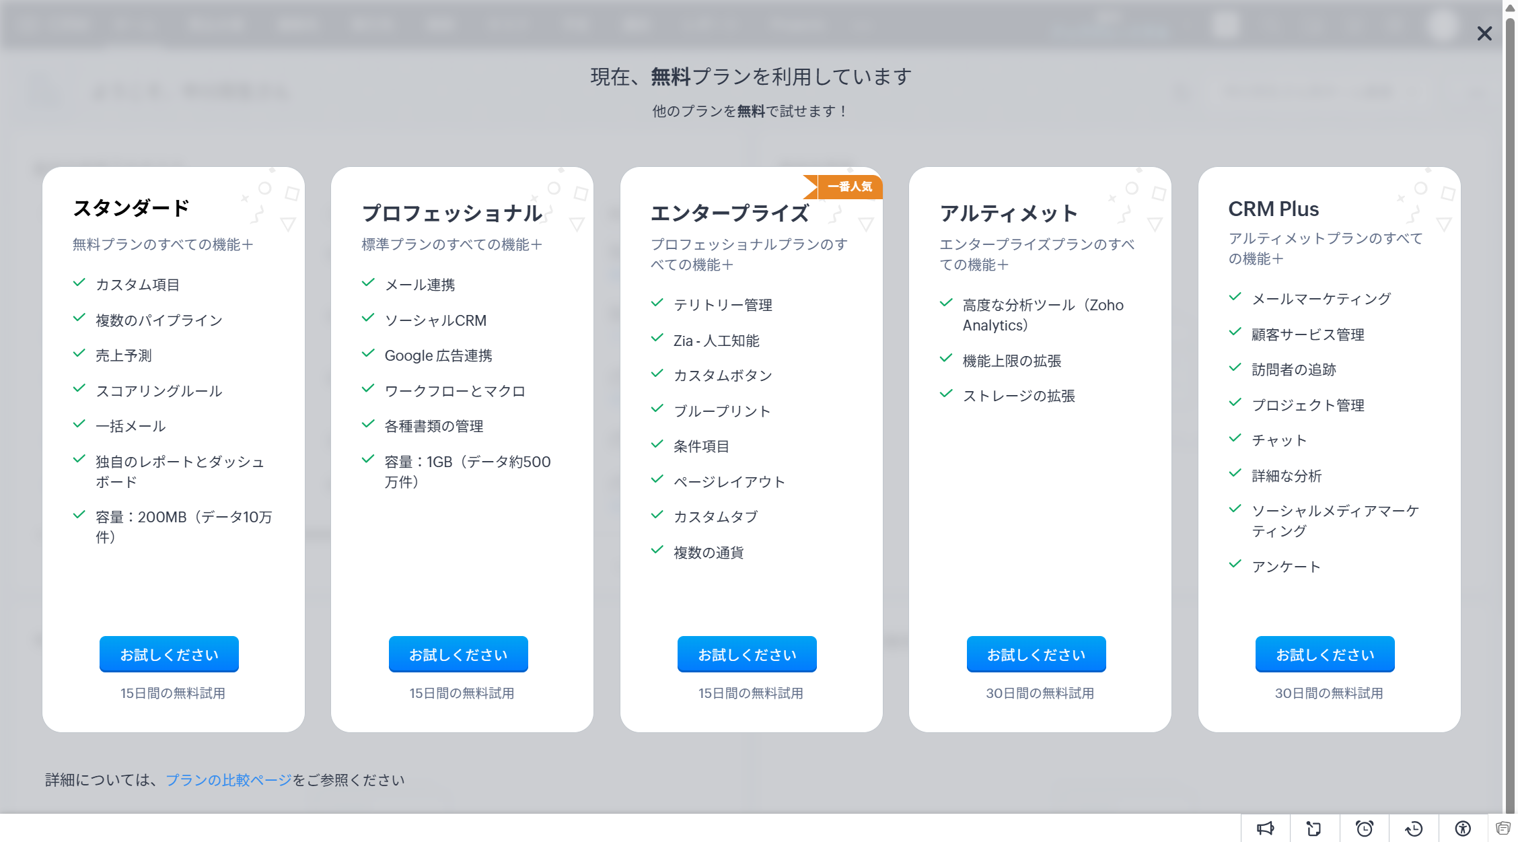Open the プランの比較ページ link

coord(229,779)
